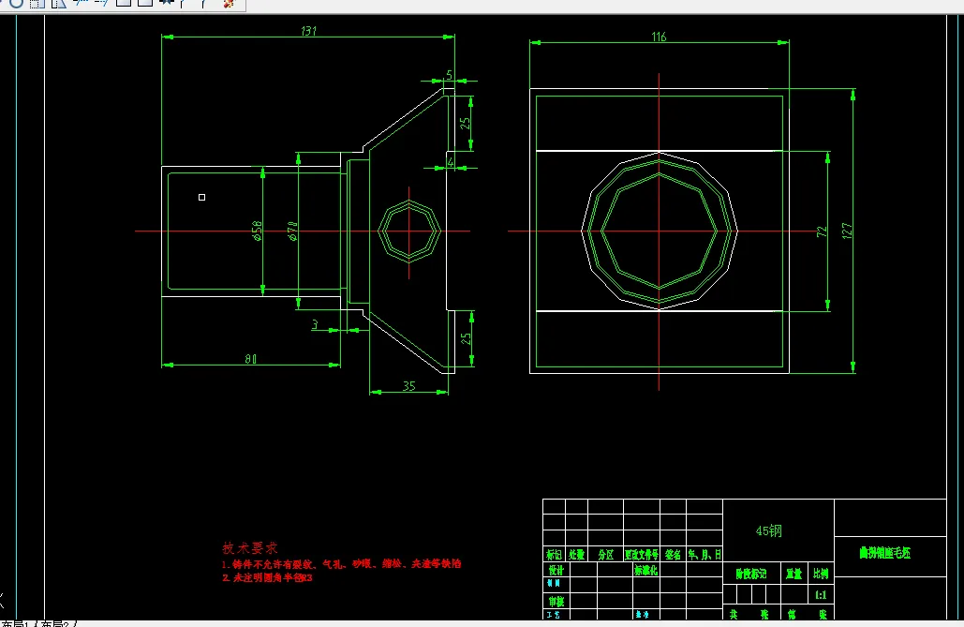
Task: Select the 曲拐箱座毛坯 part name in title block
Action: [884, 553]
